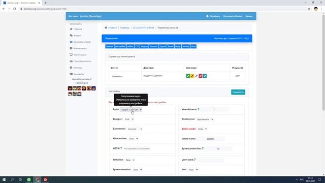325x183 pixels.
Task: Open the Форум sidebar chat icon
Action: tap(71, 36)
